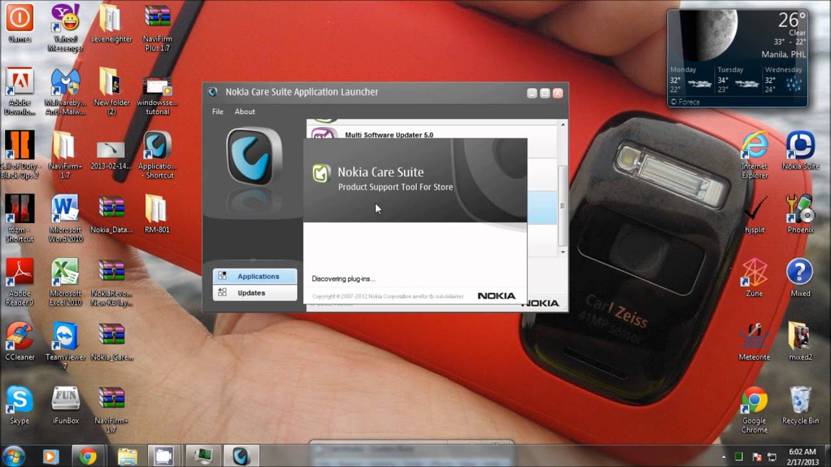Launch Nokia Suite from the desktop
The image size is (831, 467).
(x=800, y=150)
